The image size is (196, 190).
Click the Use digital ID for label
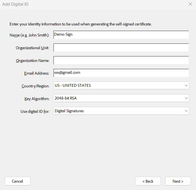pyautogui.click(x=35, y=111)
